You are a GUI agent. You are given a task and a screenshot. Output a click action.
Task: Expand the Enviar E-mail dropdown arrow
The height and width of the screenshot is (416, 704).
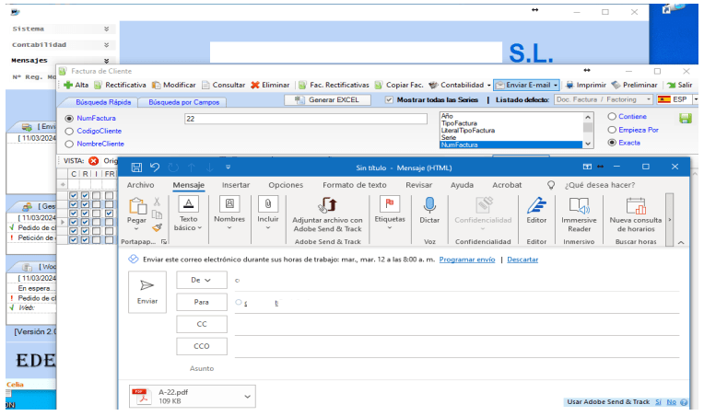tap(556, 86)
